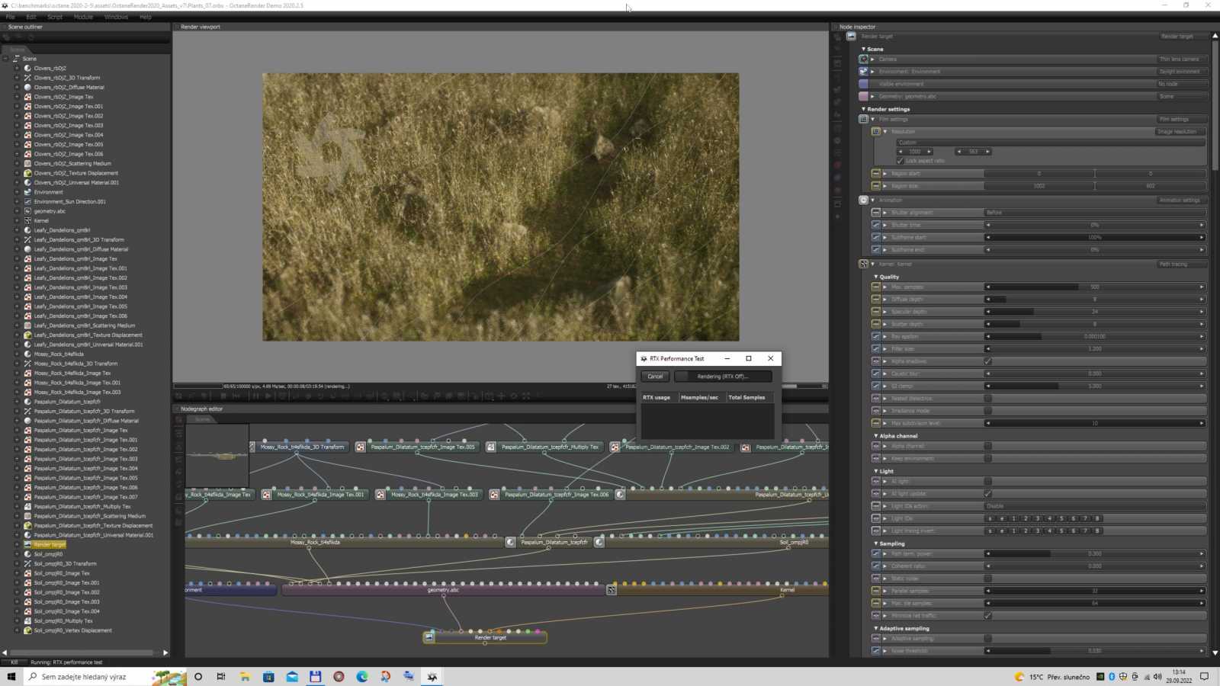Collapse the Scene section in Node inspector

(863, 49)
